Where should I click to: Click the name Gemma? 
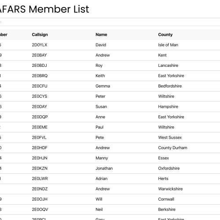[103, 86]
